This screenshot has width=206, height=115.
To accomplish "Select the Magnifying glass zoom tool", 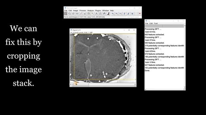I will [100, 14].
